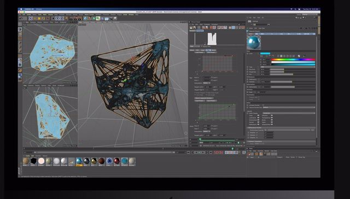Enable the Animate Preview checkbox
The height and width of the screenshot is (199, 350).
pyautogui.click(x=263, y=105)
